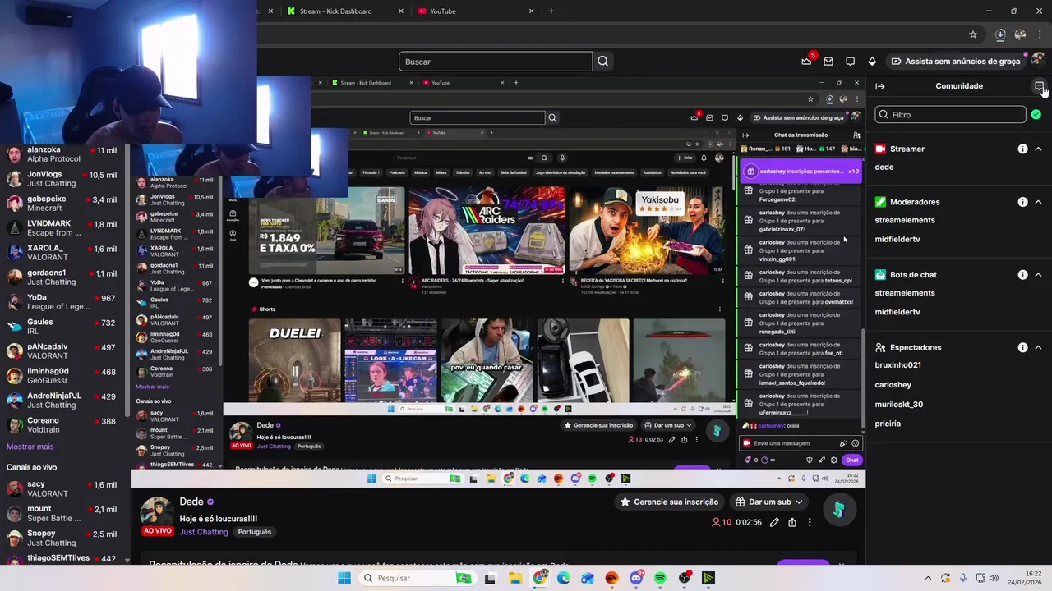Open the whispers speech bubble icon
The height and width of the screenshot is (591, 1052).
[x=851, y=62]
